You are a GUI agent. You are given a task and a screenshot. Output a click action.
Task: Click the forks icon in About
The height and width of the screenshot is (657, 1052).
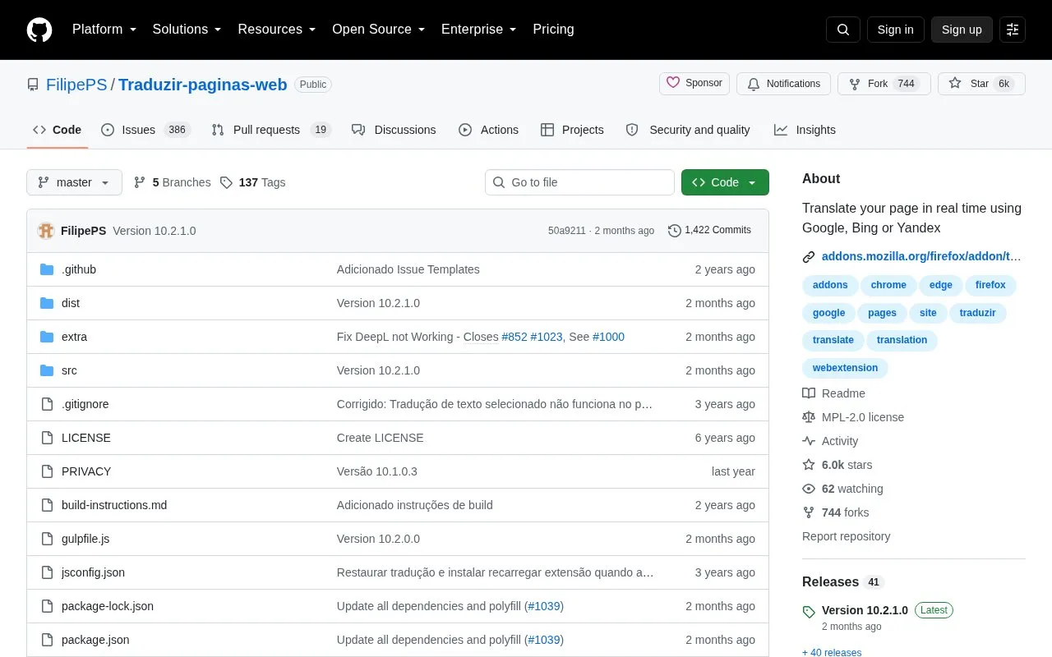click(x=809, y=512)
